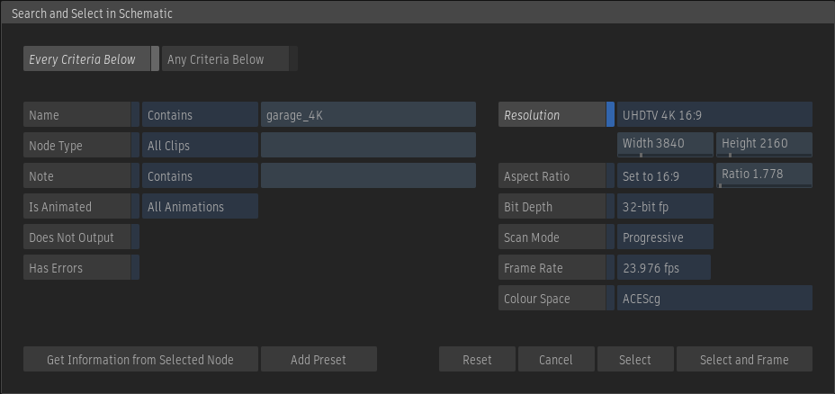Click the Width 3840 numeric slider field

[x=665, y=144]
